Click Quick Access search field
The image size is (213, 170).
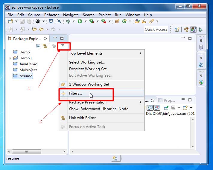(156, 30)
